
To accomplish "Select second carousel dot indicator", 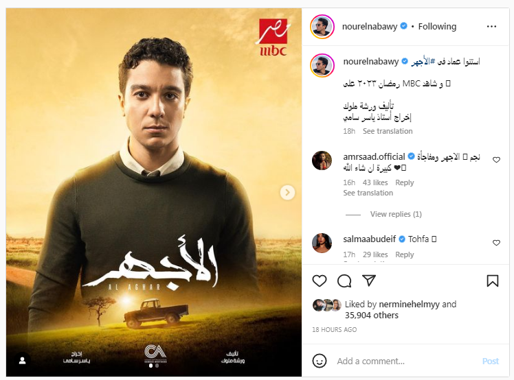I will click(157, 366).
